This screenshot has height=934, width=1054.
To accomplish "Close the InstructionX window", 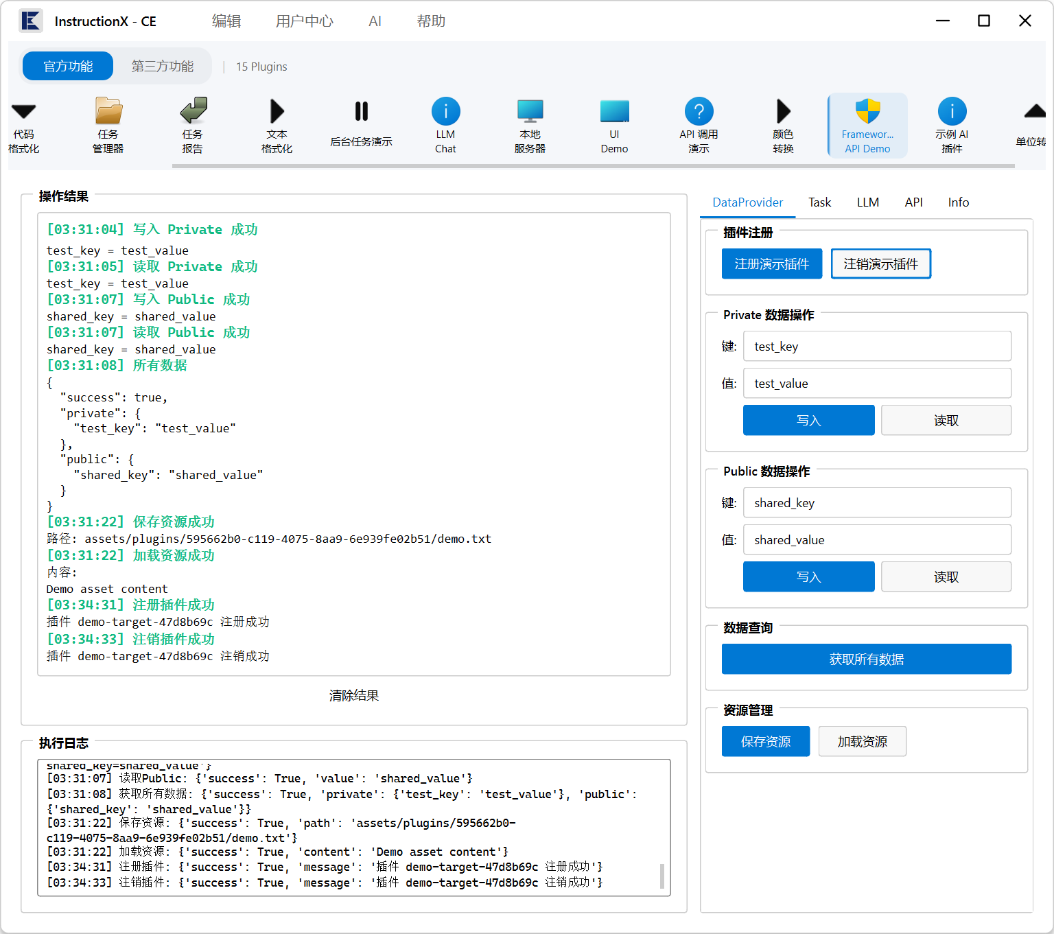I will (1025, 21).
